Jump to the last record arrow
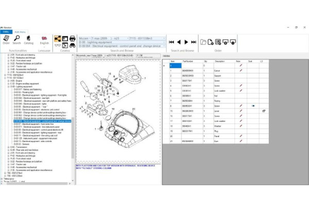 (194, 41)
